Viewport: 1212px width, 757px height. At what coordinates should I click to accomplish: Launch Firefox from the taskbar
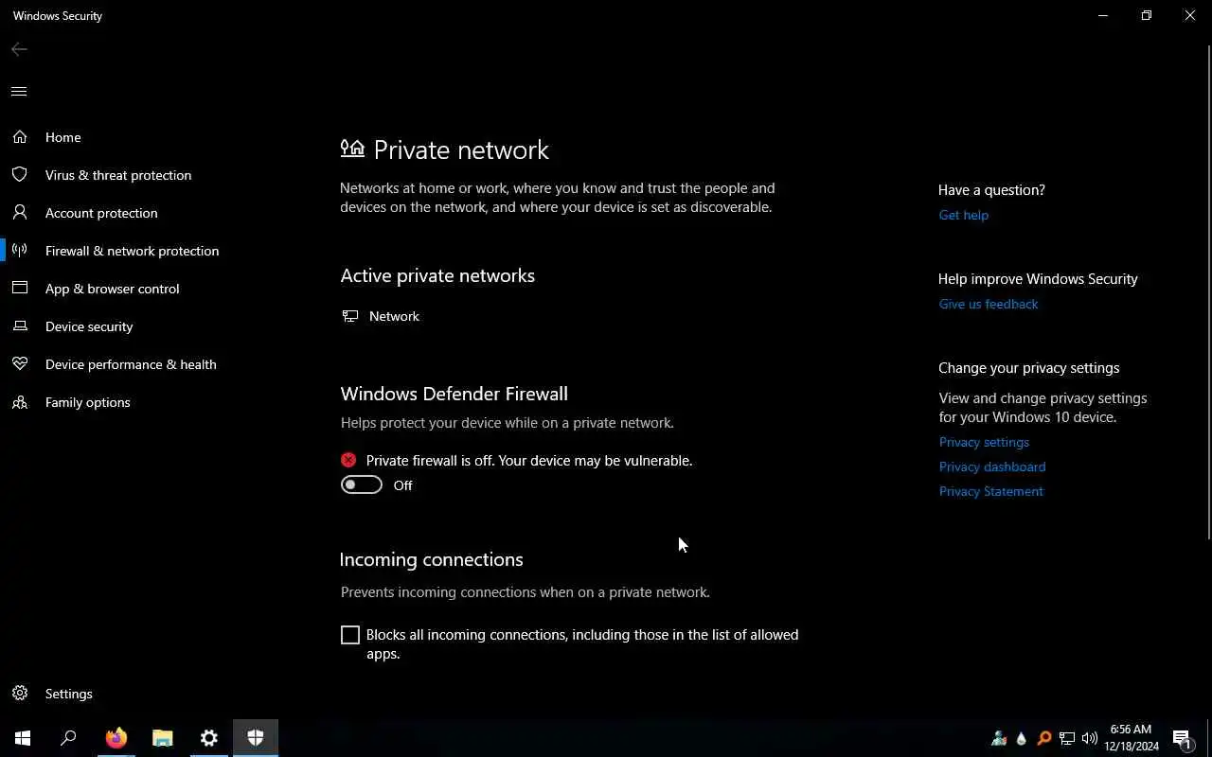coord(116,738)
